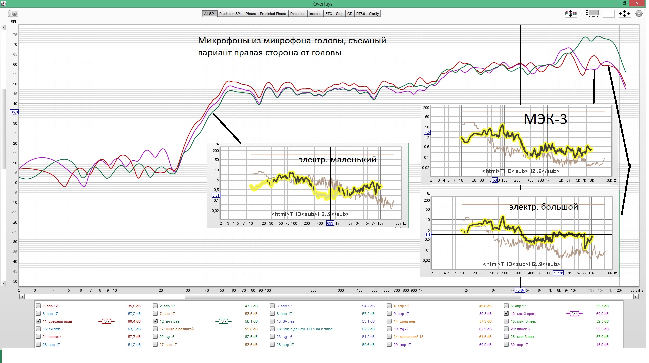Click the camera capture graph icon
The height and width of the screenshot is (363, 649).
[13, 14]
